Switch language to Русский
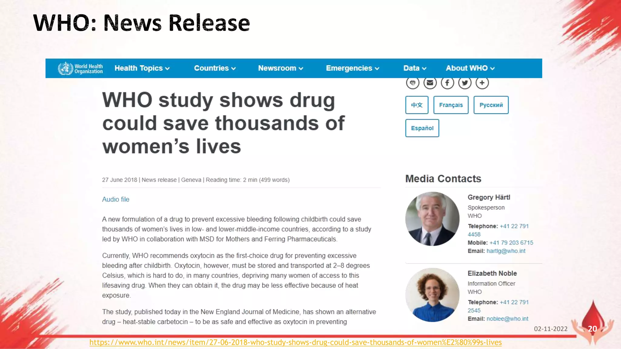The width and height of the screenshot is (621, 349). coord(491,105)
